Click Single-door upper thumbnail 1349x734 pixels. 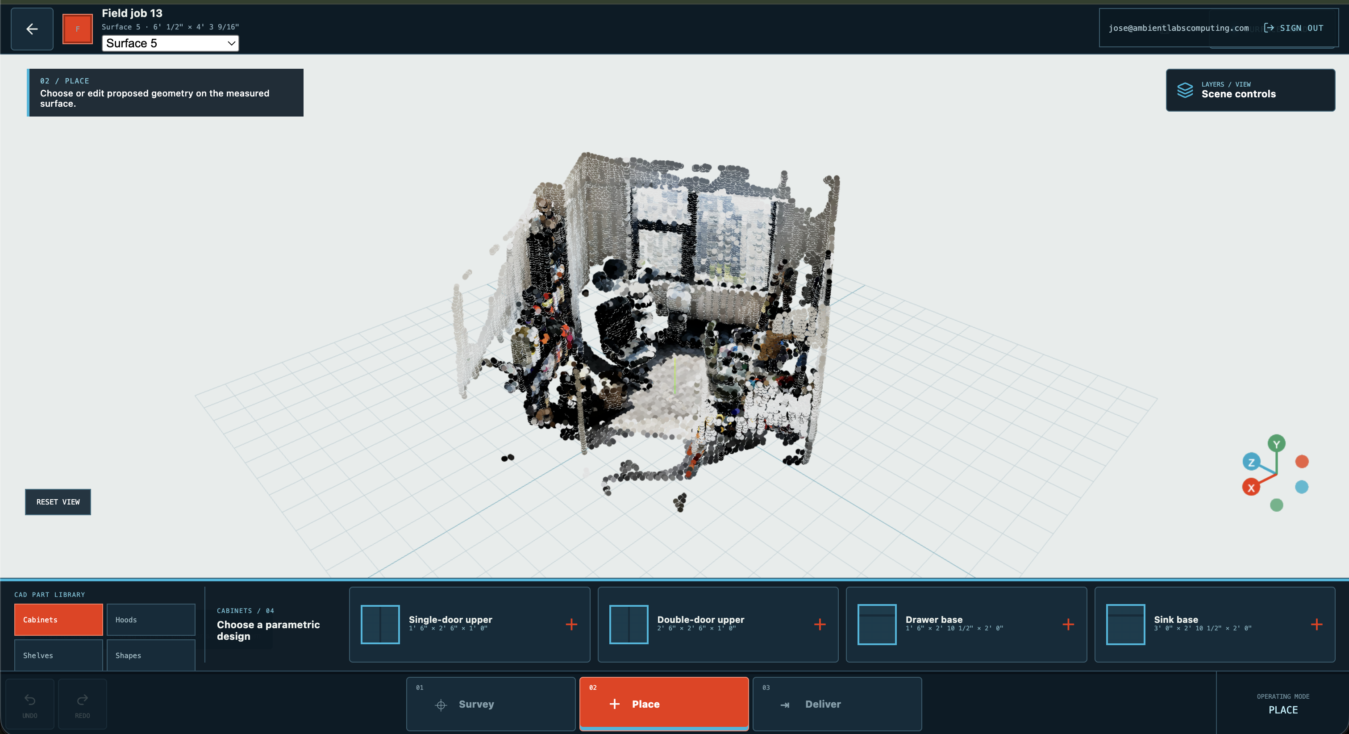click(380, 625)
